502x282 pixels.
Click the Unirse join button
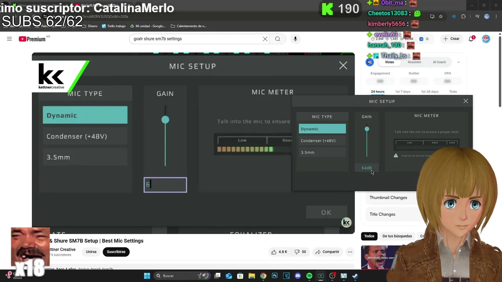(91, 252)
